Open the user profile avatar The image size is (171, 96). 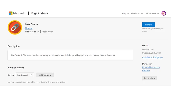click(164, 13)
